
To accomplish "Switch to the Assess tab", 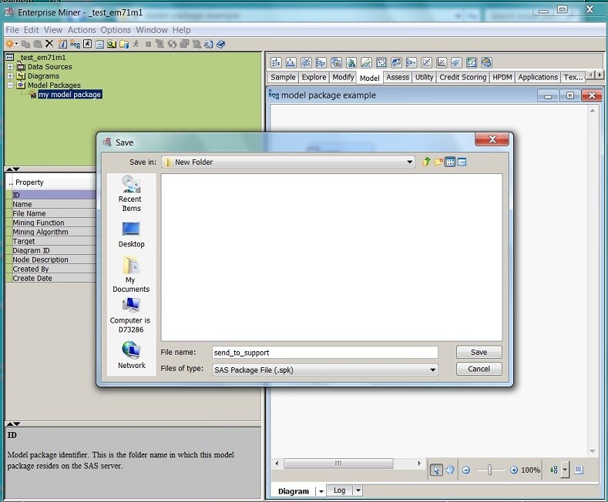I will coord(398,77).
